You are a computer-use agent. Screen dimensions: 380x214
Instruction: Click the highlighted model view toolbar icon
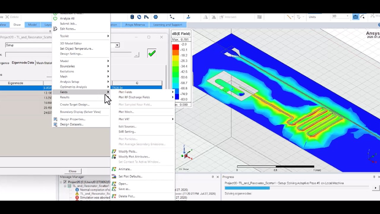355,17
